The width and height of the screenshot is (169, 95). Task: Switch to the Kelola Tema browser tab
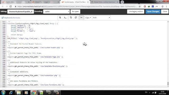tap(105, 2)
